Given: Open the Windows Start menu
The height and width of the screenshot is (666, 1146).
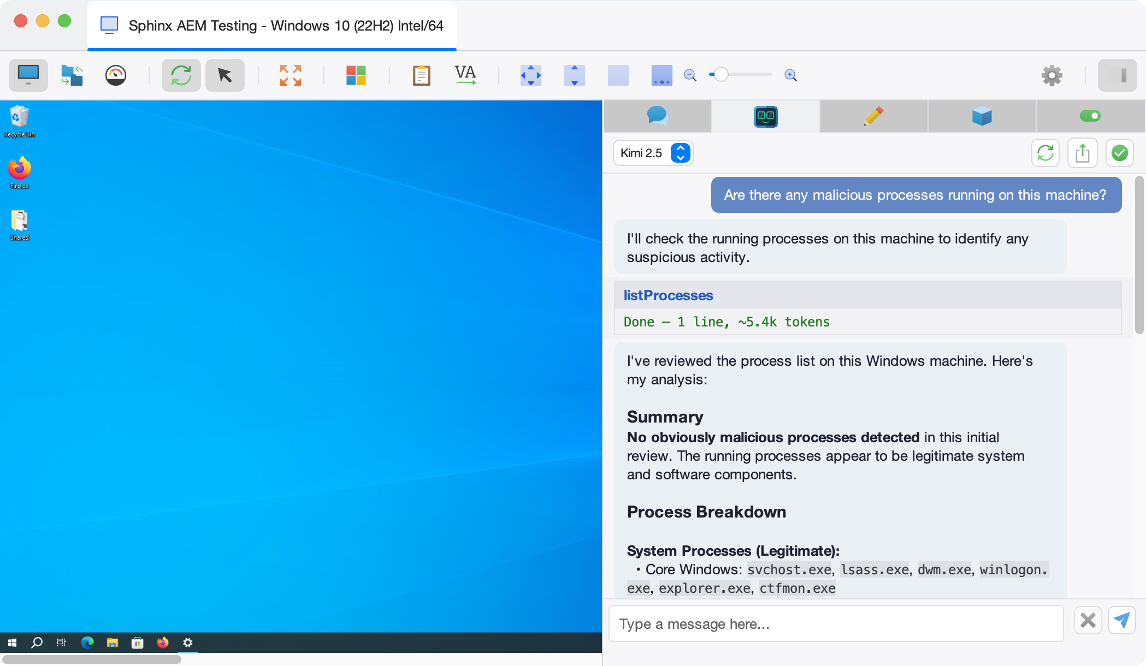Looking at the screenshot, I should [12, 643].
